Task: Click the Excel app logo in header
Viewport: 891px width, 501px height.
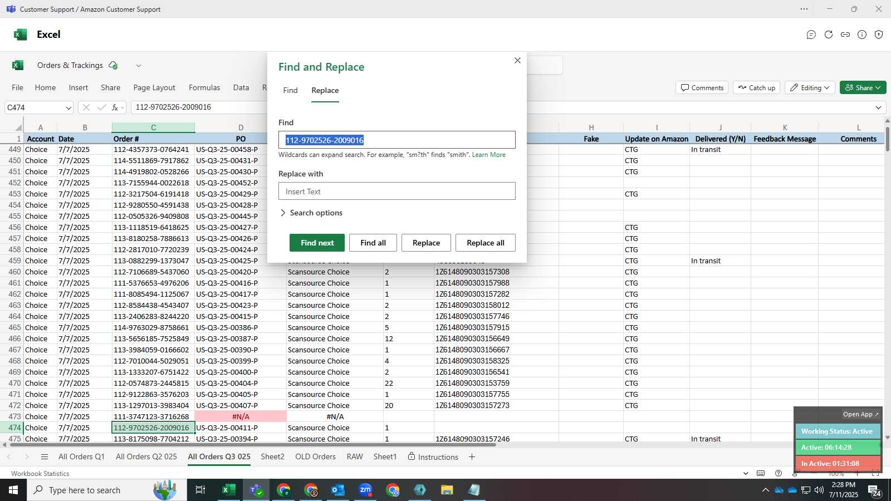Action: pos(21,35)
